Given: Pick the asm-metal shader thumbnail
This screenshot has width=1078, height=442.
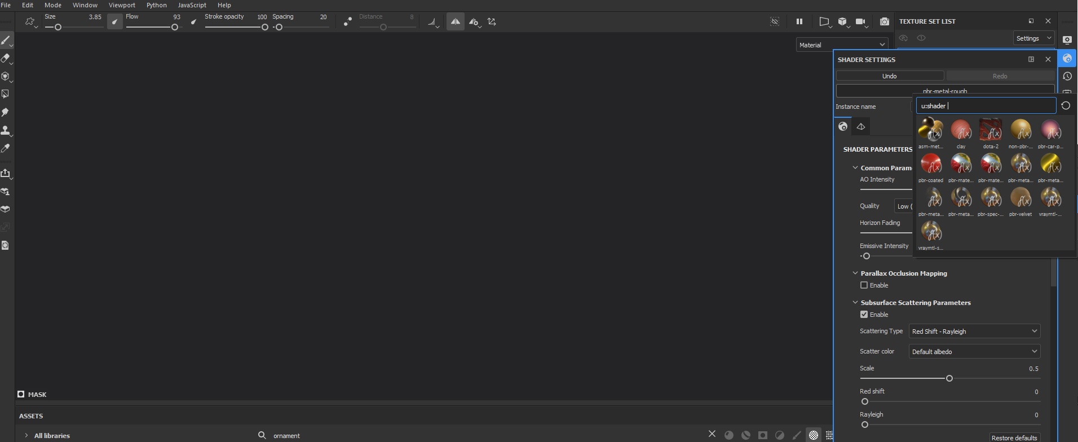Looking at the screenshot, I should click(930, 133).
